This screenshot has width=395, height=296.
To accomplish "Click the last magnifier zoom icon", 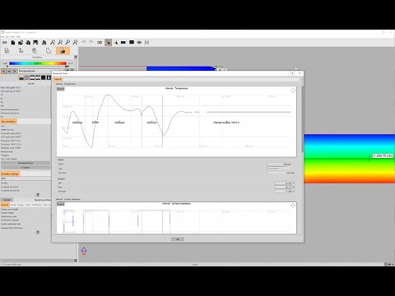I will 75,43.
